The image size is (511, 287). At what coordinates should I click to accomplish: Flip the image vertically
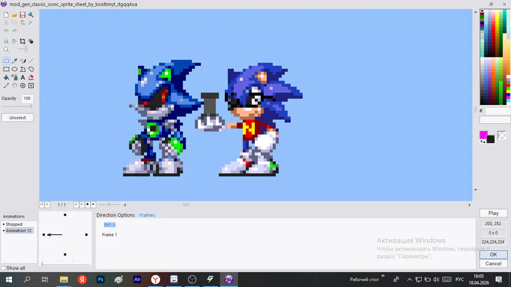(14, 41)
